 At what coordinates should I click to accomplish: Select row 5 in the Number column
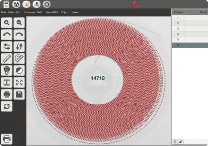coord(178,39)
